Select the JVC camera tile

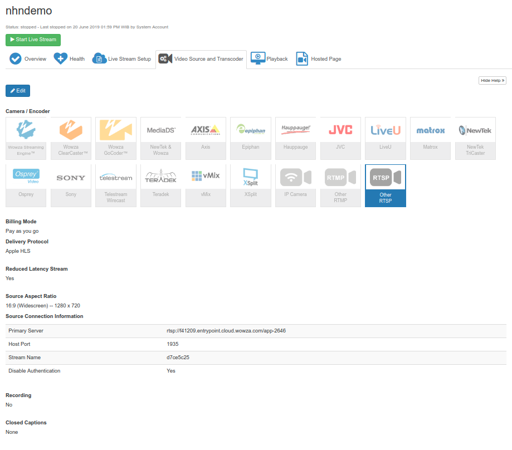click(x=340, y=138)
